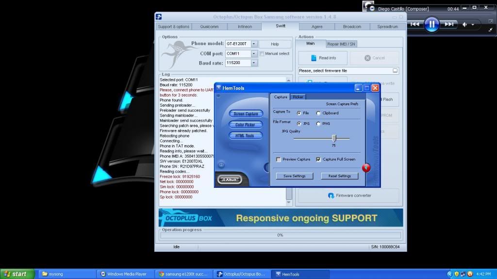Screen dimensions: 497x279
Task: Open the Repair IMEI / SN tab
Action: [x=341, y=44]
